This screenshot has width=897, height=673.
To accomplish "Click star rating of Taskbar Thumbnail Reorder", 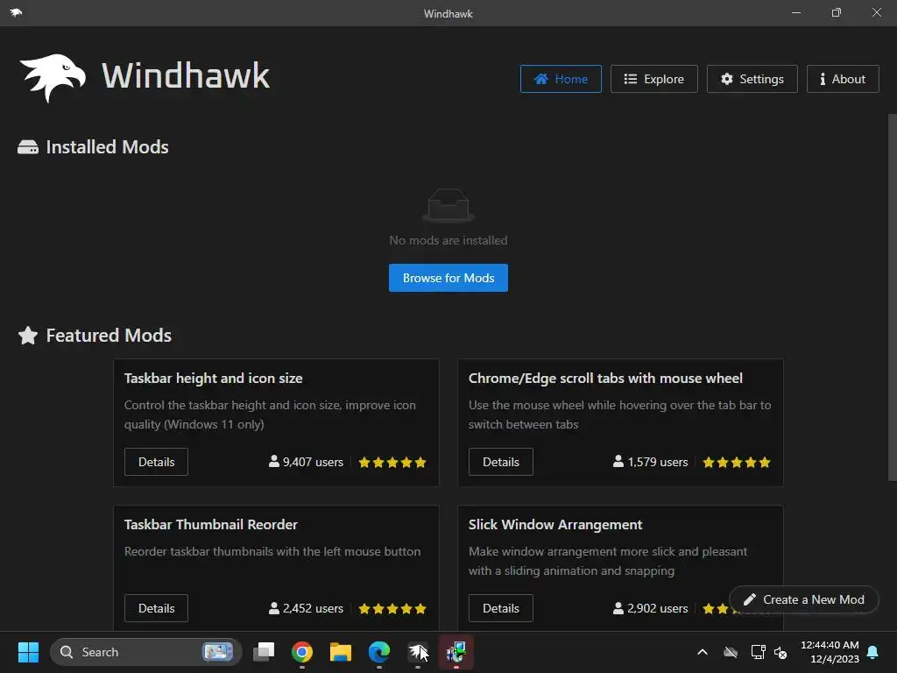I will coord(392,609).
